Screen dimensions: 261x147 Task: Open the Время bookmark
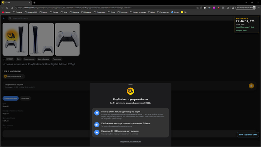pos(175,12)
